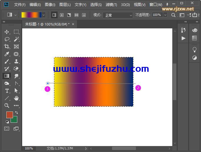Open the Image menu
Image resolution: width=201 pixels, height=152 pixels.
tap(50, 5)
